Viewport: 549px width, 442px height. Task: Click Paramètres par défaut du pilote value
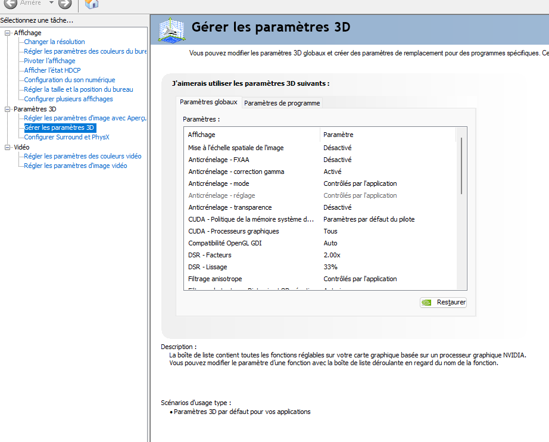click(369, 219)
